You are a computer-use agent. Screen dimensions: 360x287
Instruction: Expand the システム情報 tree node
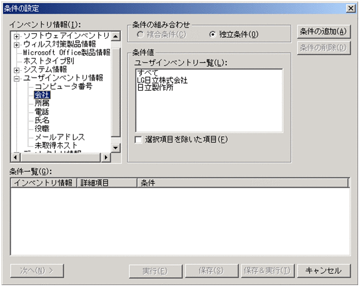coord(16,70)
